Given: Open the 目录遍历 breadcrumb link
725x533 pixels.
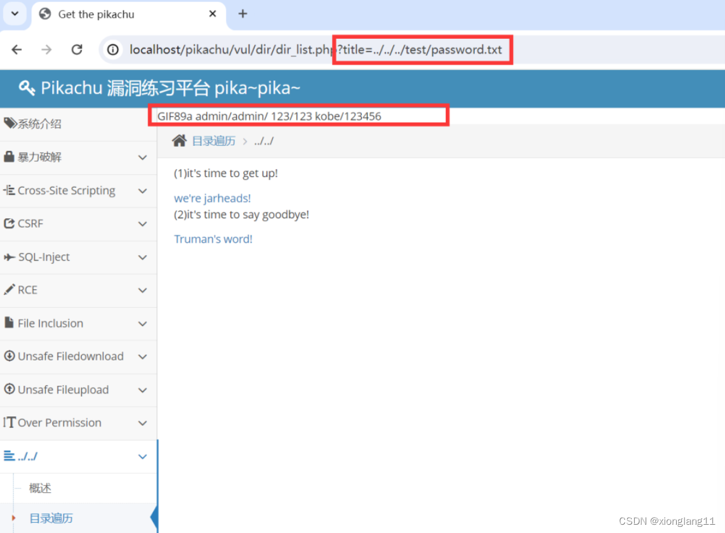Looking at the screenshot, I should click(213, 141).
